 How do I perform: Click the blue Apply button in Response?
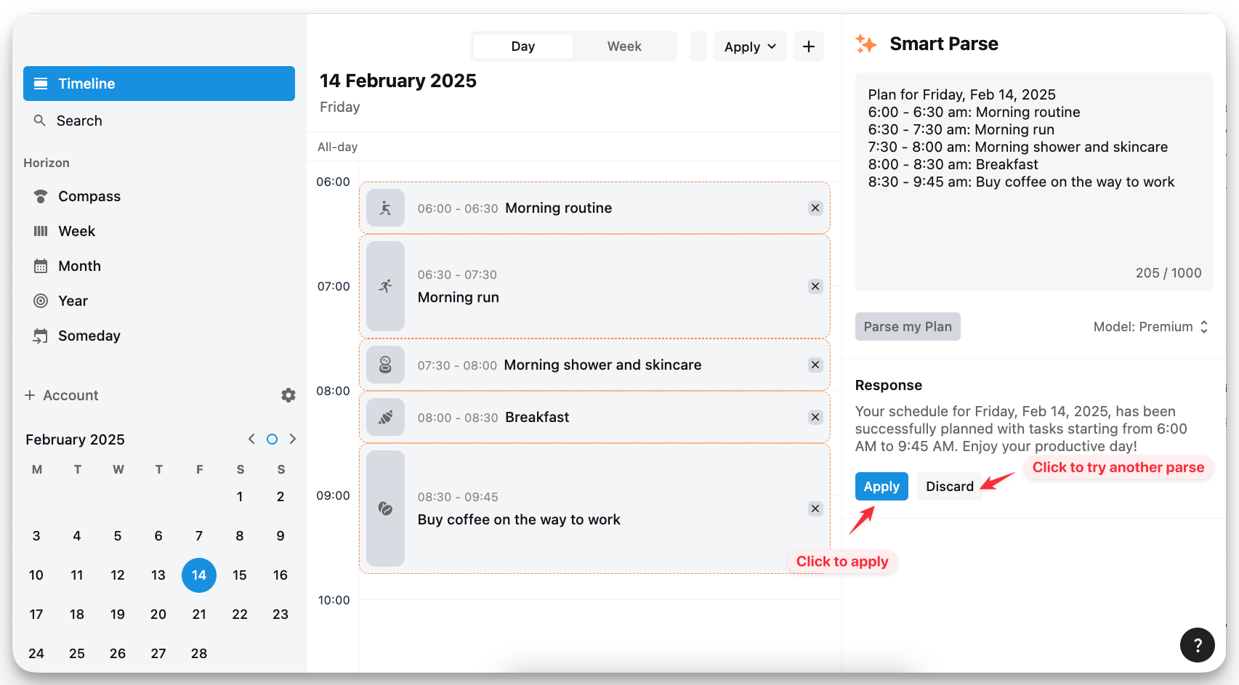(x=881, y=487)
